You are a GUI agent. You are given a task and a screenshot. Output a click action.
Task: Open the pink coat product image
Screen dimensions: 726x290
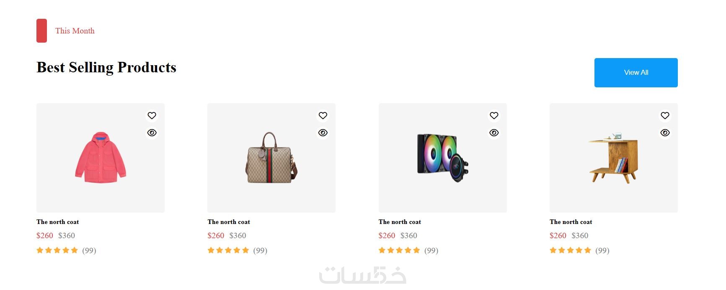click(101, 158)
